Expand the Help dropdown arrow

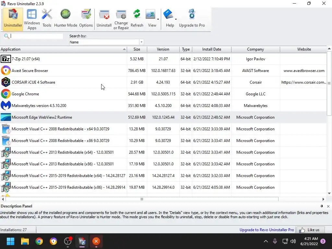176,19
